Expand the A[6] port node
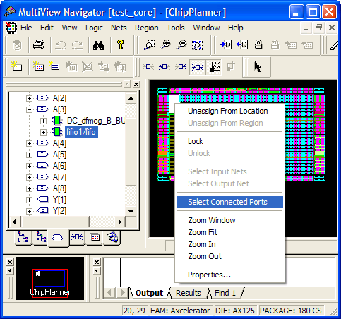This screenshot has width=341, height=319. 29,166
